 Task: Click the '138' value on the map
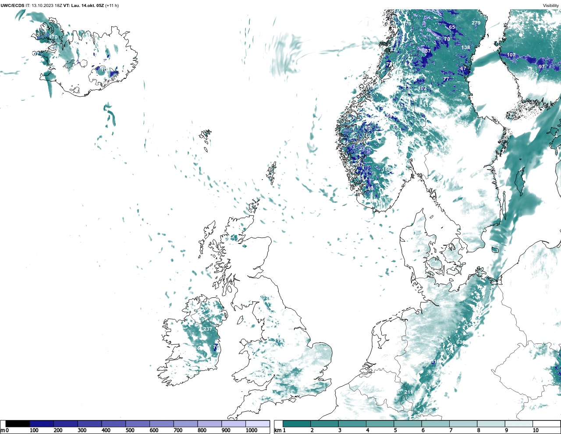(465, 47)
